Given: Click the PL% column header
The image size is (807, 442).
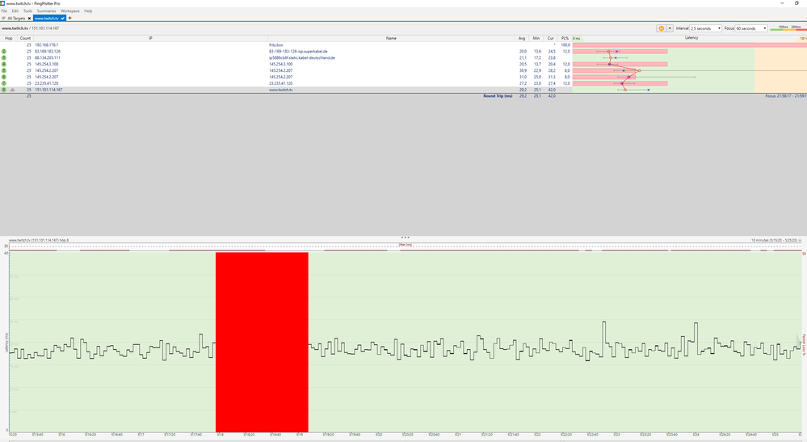Looking at the screenshot, I should tap(565, 38).
